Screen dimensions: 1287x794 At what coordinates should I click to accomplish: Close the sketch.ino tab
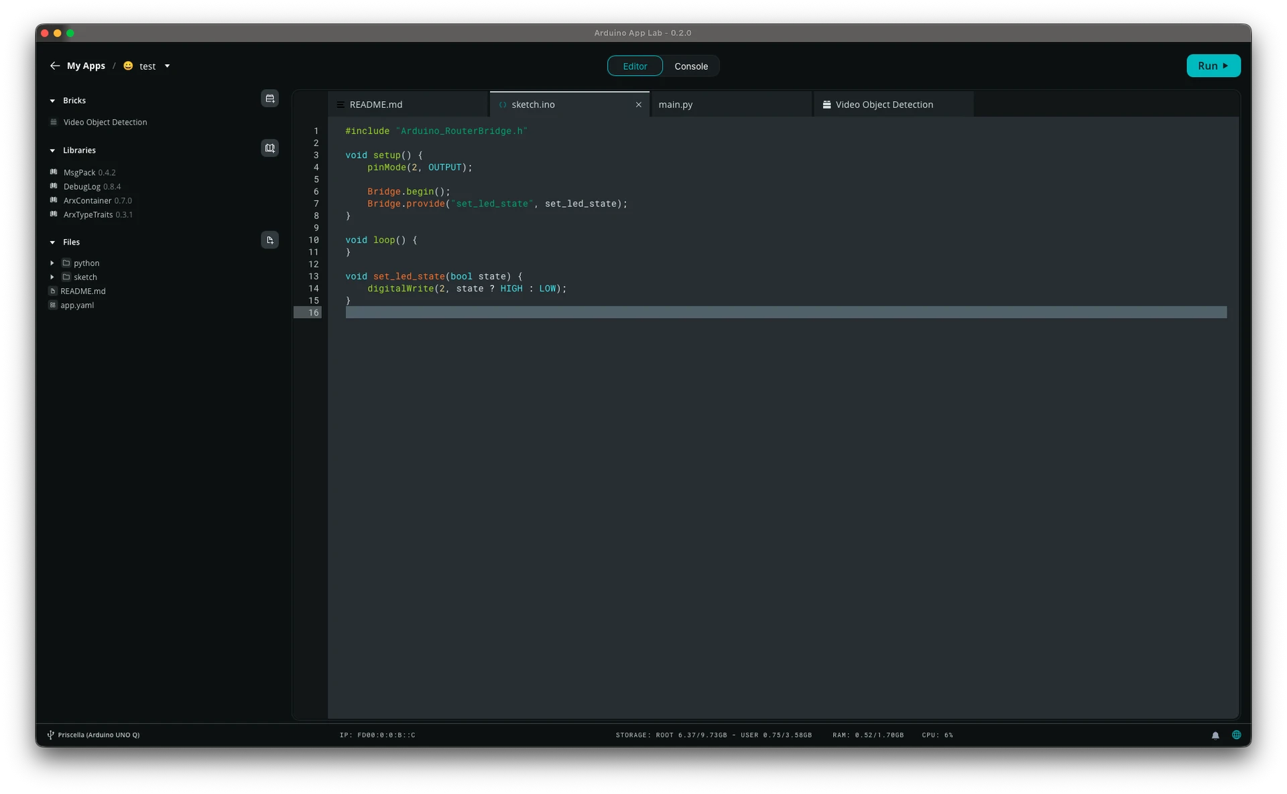point(638,105)
